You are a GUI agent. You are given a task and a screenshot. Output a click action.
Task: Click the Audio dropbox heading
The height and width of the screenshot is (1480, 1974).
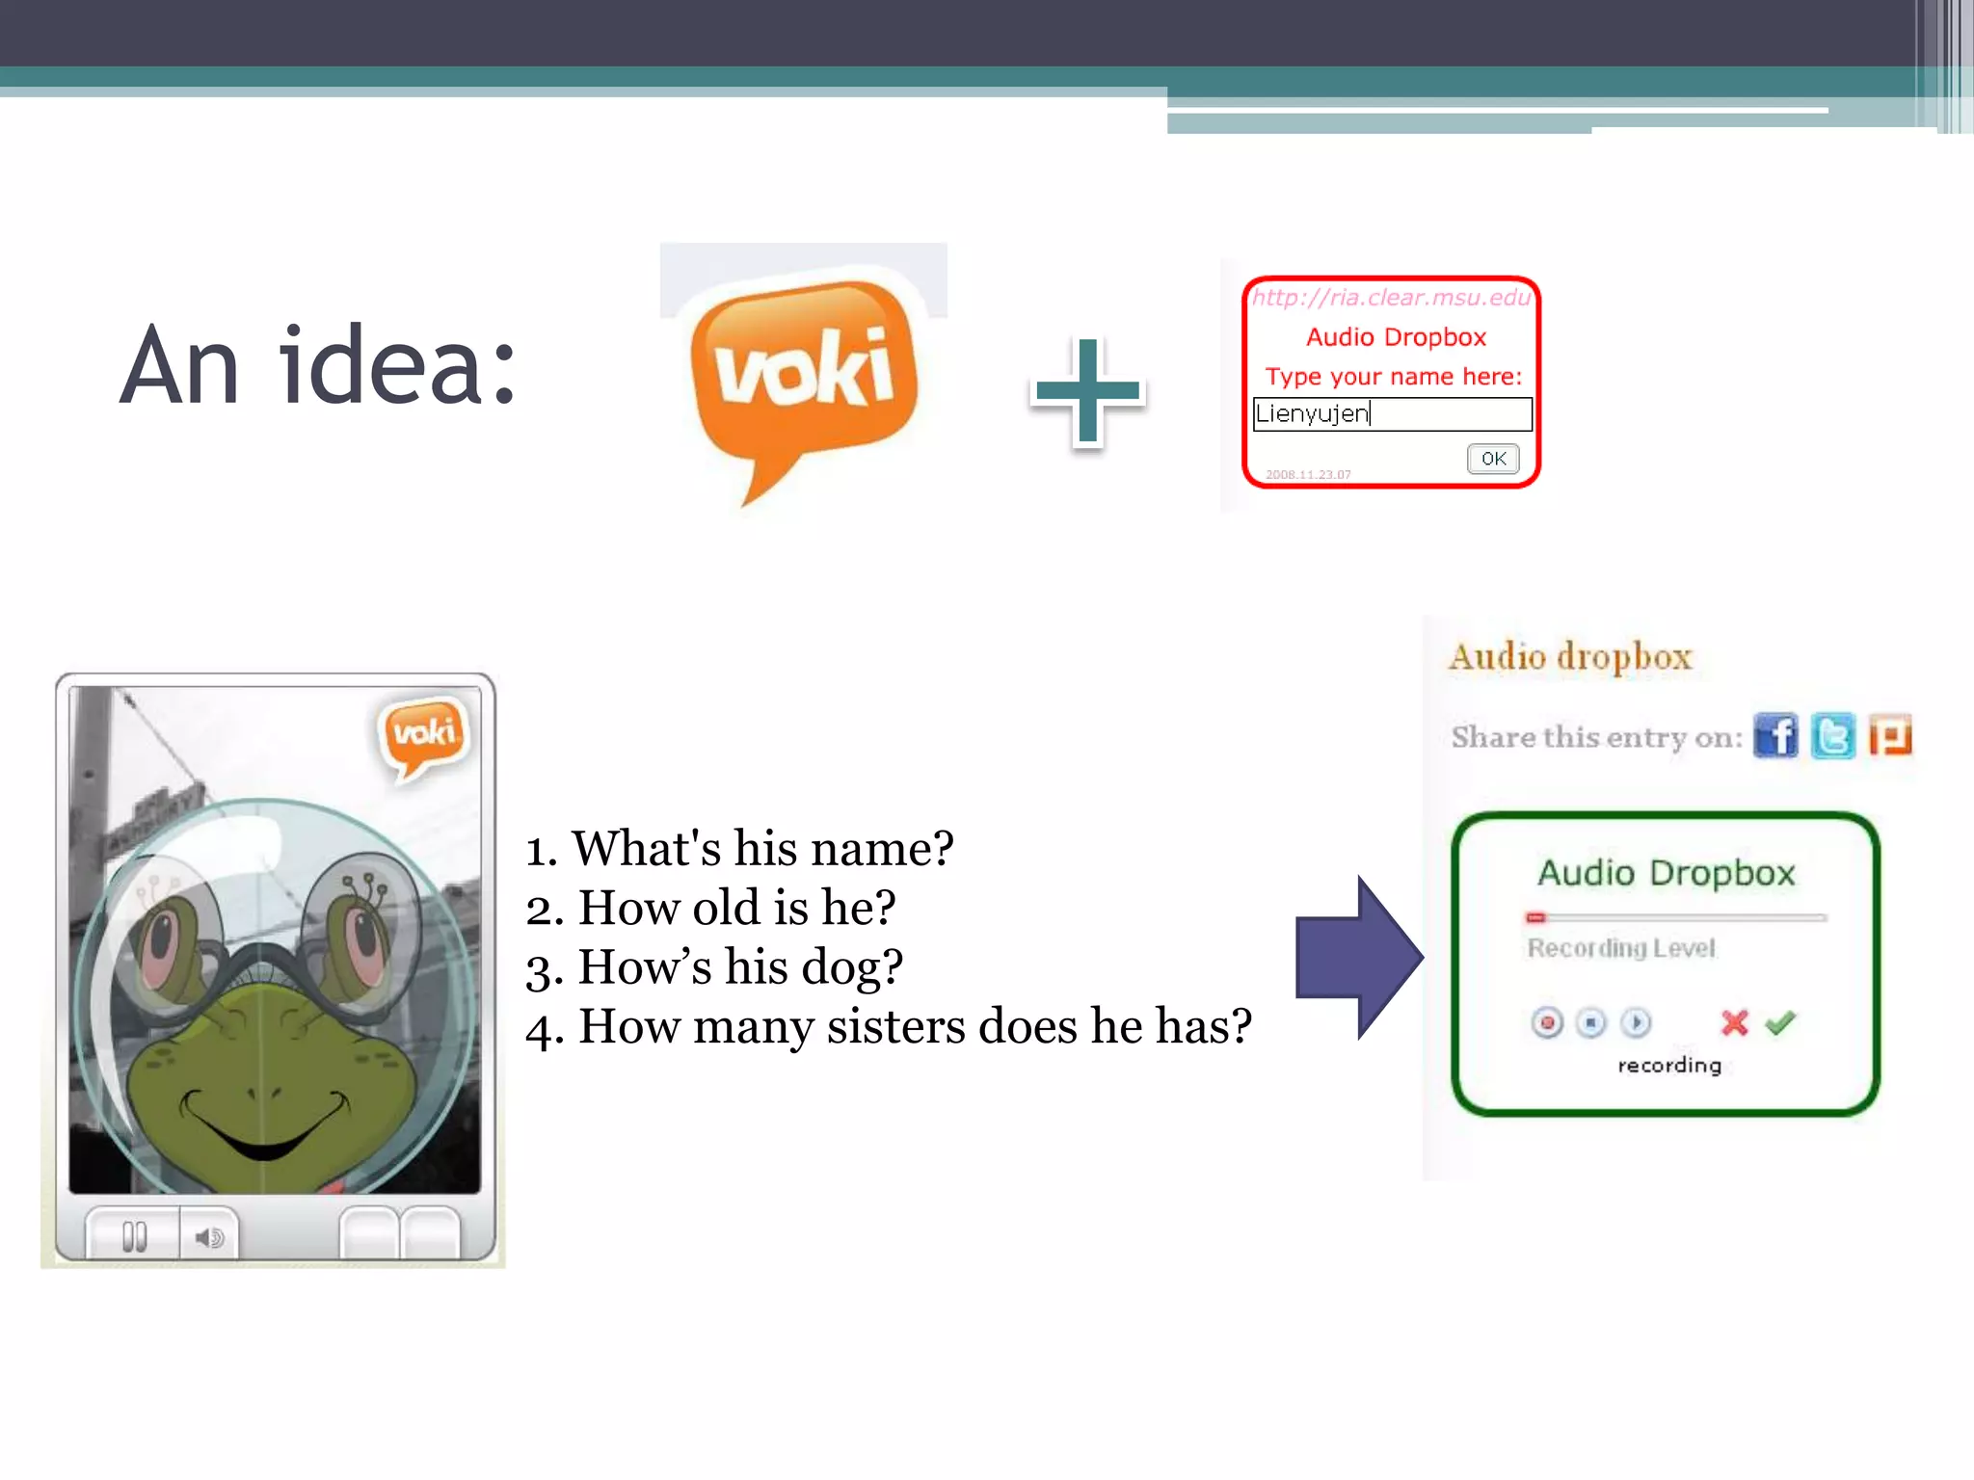[x=1571, y=657]
